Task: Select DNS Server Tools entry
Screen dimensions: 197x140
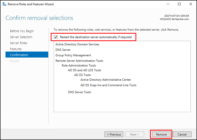Action: 79,92
